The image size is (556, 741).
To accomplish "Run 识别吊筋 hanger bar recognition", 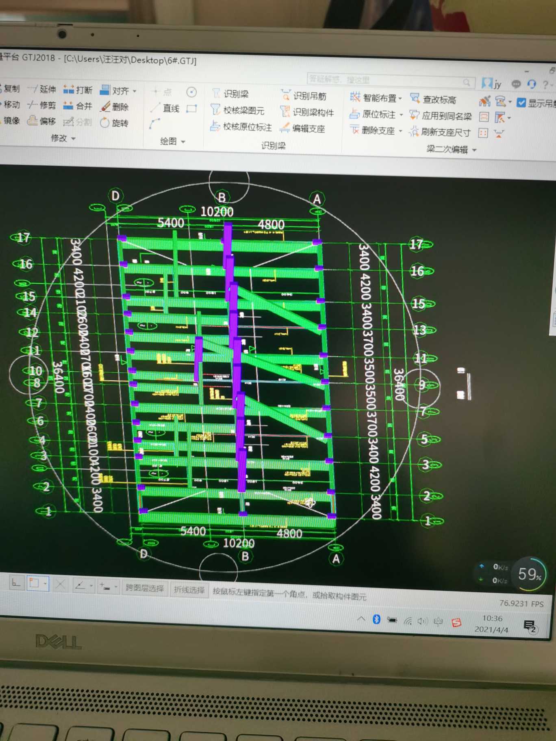I will point(304,96).
